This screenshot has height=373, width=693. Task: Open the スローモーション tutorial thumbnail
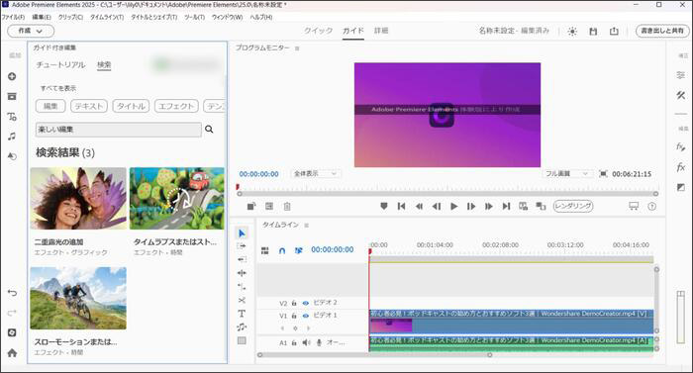(x=78, y=299)
